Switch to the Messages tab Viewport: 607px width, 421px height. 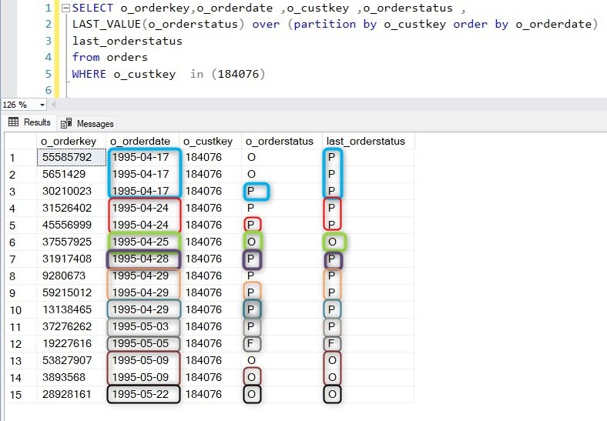click(88, 123)
